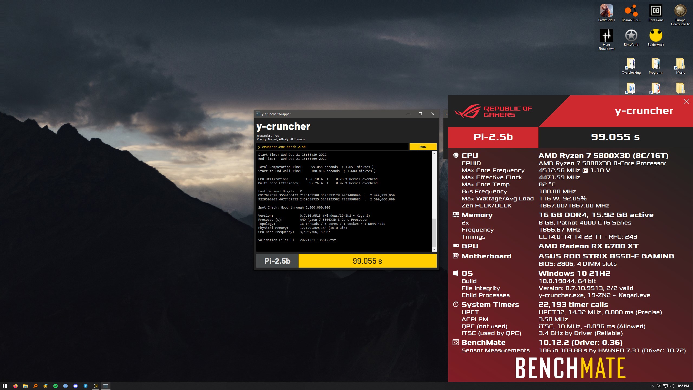Image resolution: width=693 pixels, height=390 pixels.
Task: Open the orange magnifier search app in taskbar
Action: 35,386
